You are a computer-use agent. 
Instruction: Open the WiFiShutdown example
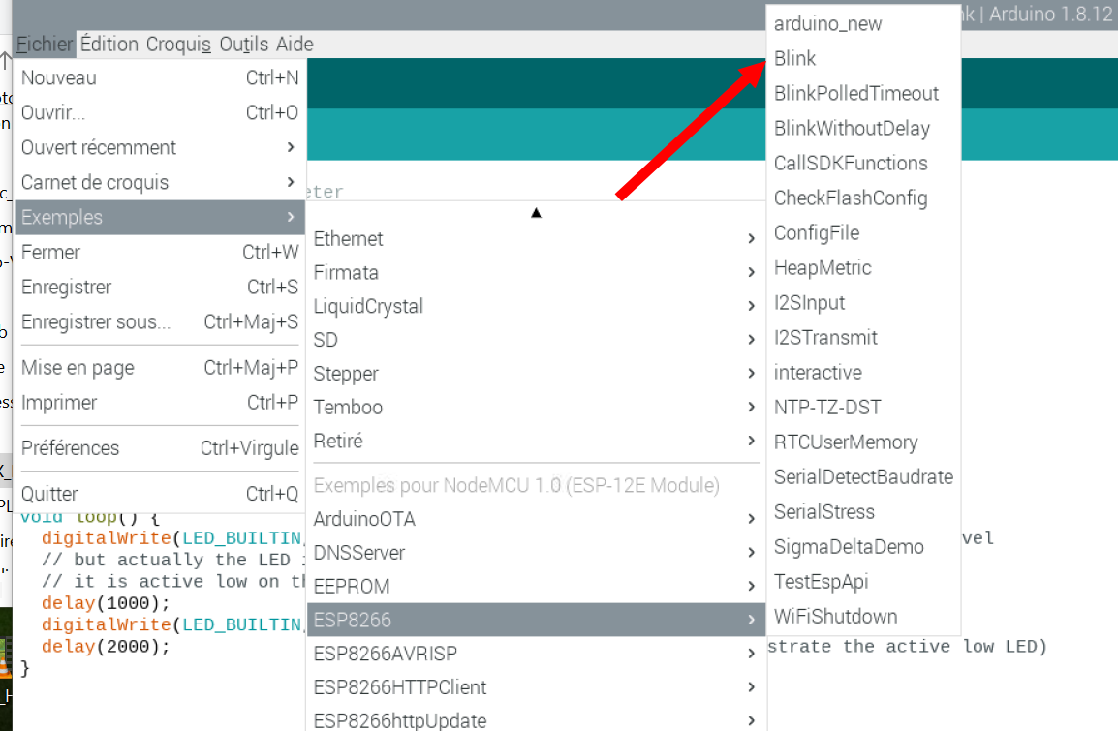(863, 617)
